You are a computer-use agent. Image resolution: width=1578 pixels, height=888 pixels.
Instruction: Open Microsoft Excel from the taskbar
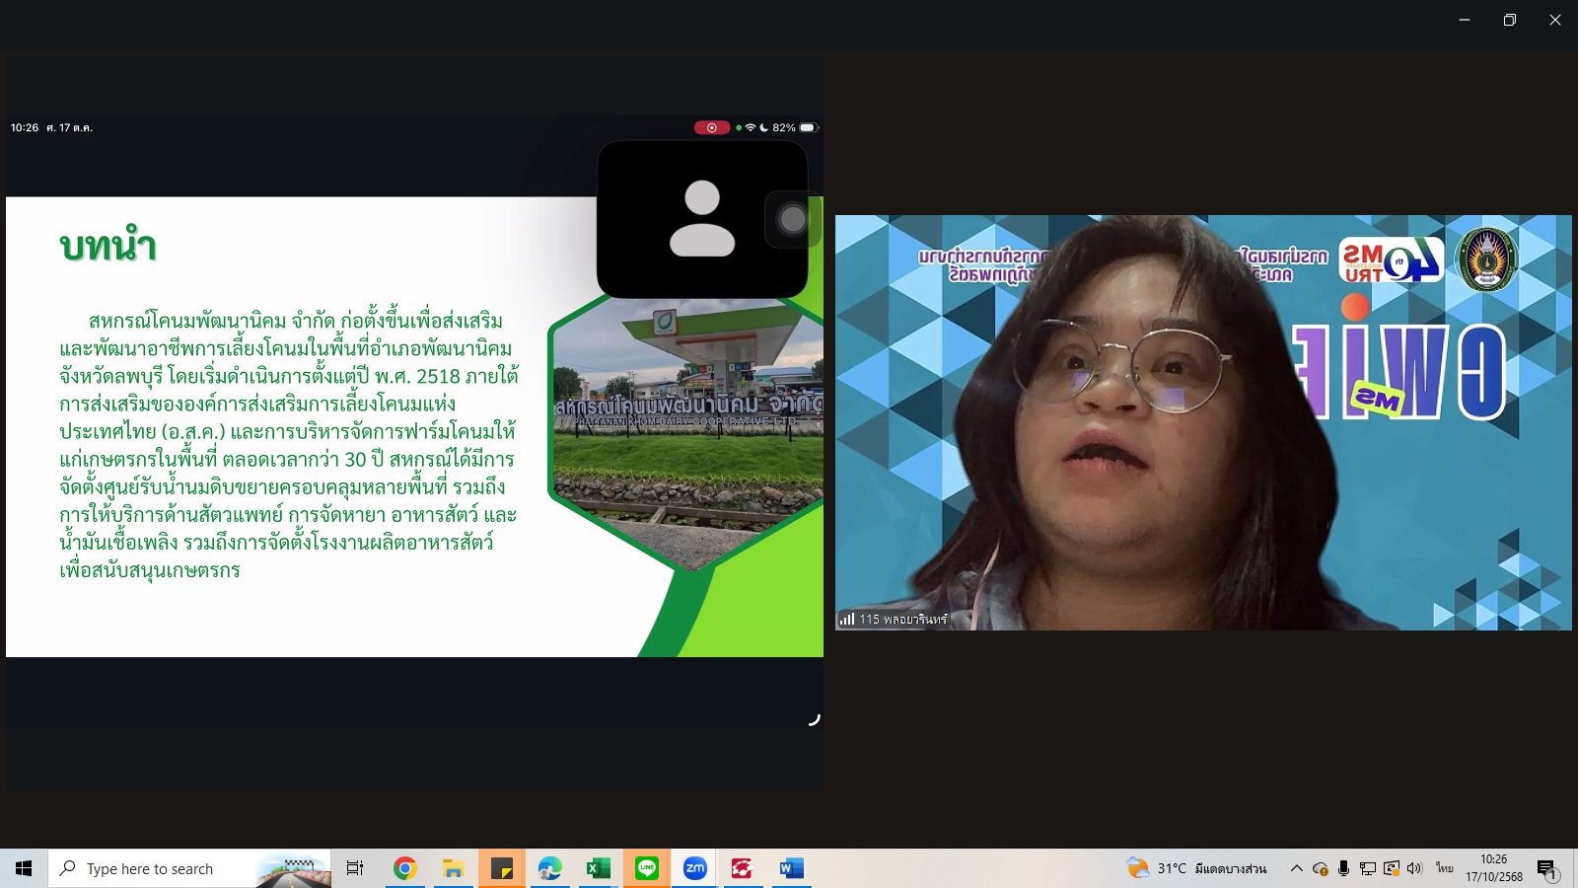pyautogui.click(x=598, y=868)
